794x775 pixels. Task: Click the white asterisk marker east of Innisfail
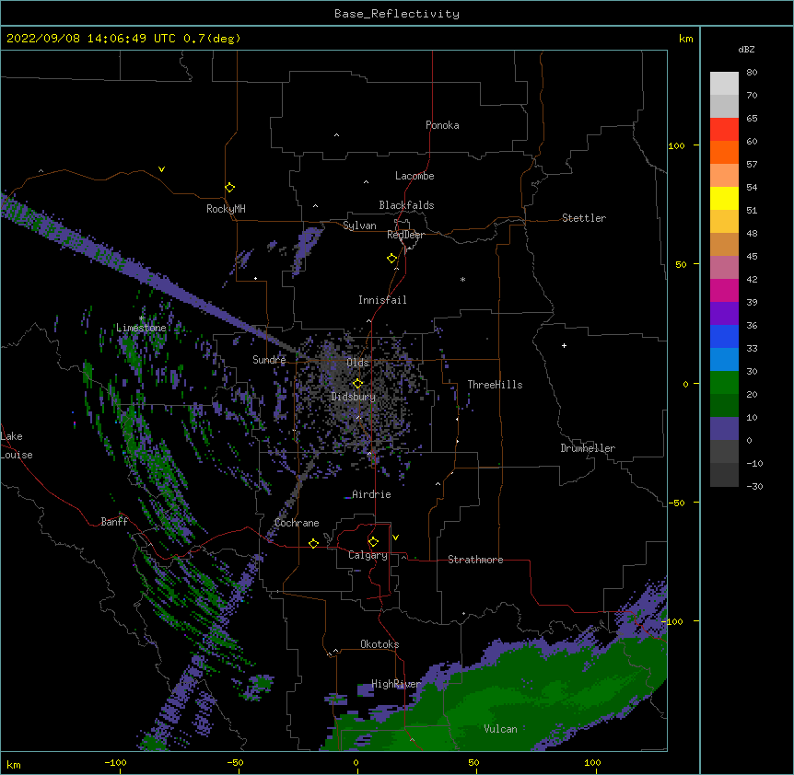[x=462, y=279]
